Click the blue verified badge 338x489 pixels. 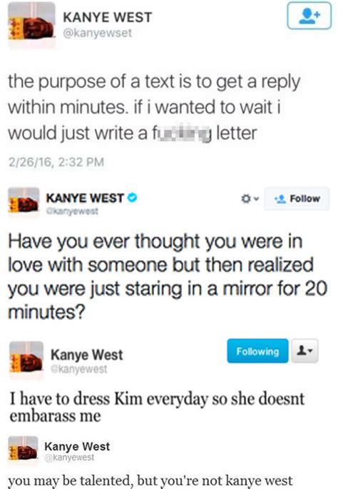(133, 198)
